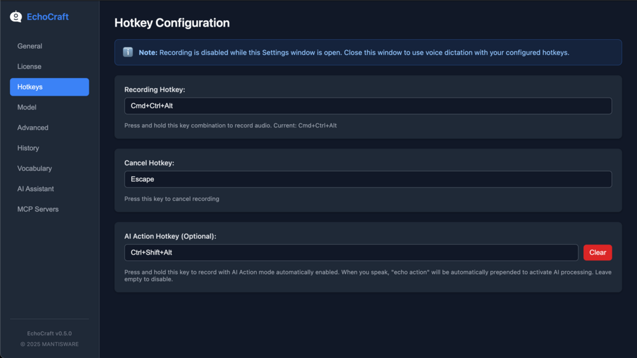Select the AI Action Hotkey input box
Image resolution: width=637 pixels, height=358 pixels.
point(351,253)
